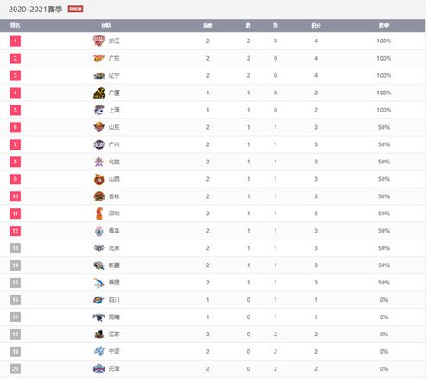This screenshot has width=431, height=383.
Task: Open the 山西 team name link
Action: (x=114, y=179)
